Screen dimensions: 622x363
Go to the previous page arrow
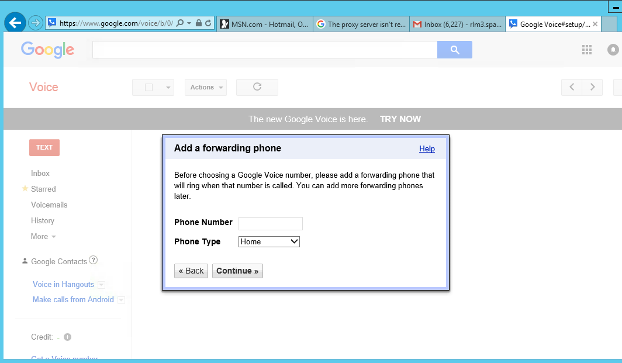point(572,87)
